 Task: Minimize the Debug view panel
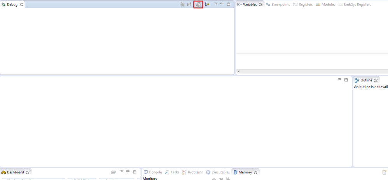pyautogui.click(x=222, y=4)
